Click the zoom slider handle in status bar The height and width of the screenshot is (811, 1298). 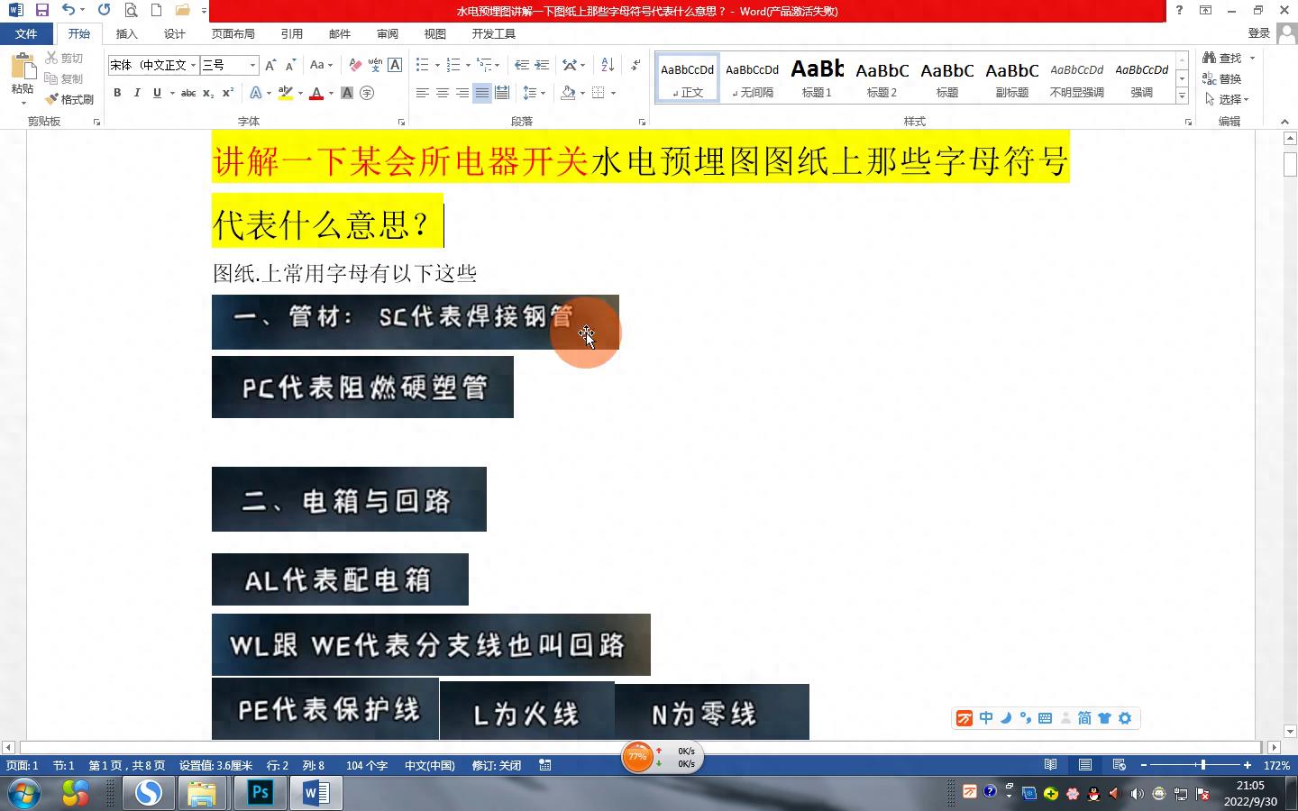pyautogui.click(x=1202, y=765)
